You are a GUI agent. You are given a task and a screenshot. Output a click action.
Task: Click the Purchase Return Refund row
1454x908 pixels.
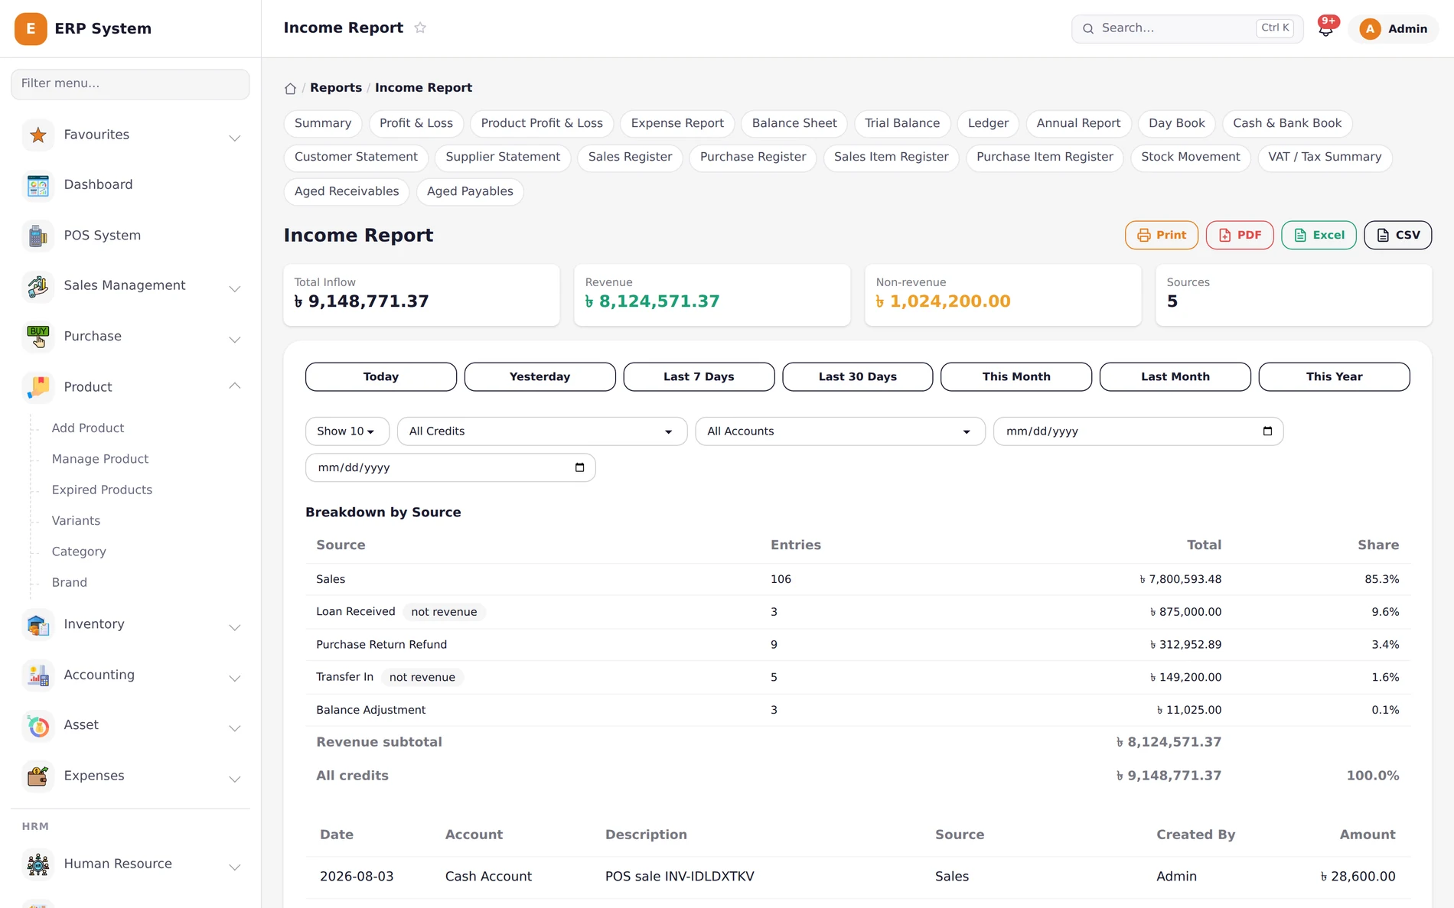coord(857,645)
